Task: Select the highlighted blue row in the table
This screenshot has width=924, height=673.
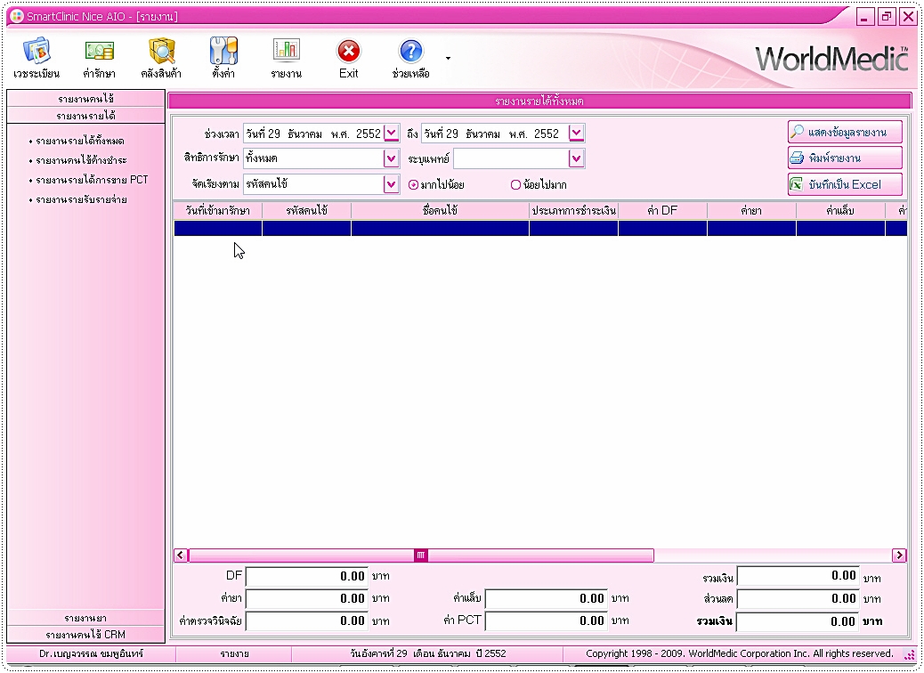Action: click(x=540, y=228)
